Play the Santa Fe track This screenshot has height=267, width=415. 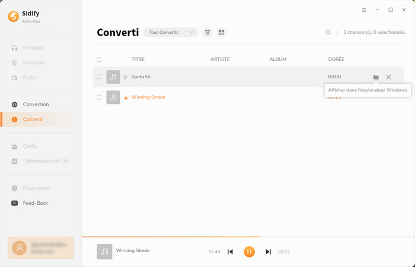(x=125, y=77)
